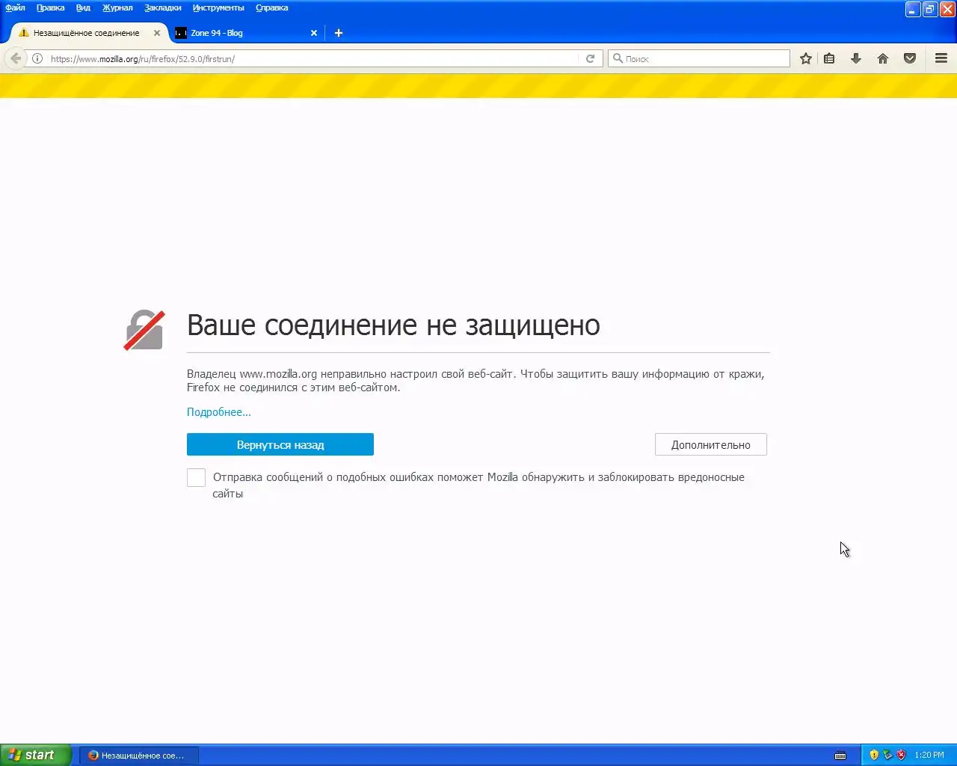
Task: Open the Вид menu
Action: pyautogui.click(x=83, y=7)
